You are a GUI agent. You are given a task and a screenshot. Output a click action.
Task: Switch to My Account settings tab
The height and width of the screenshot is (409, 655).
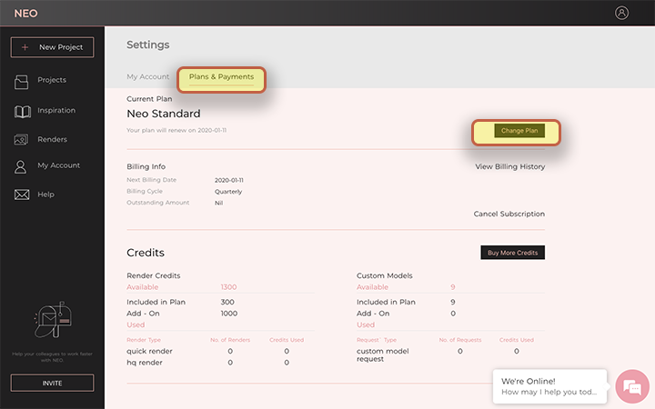[x=148, y=76]
